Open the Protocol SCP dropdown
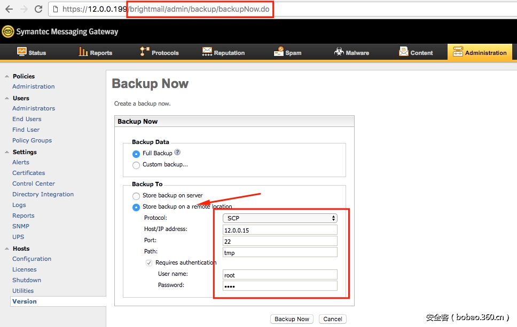Image resolution: width=517 pixels, height=327 pixels. 280,218
